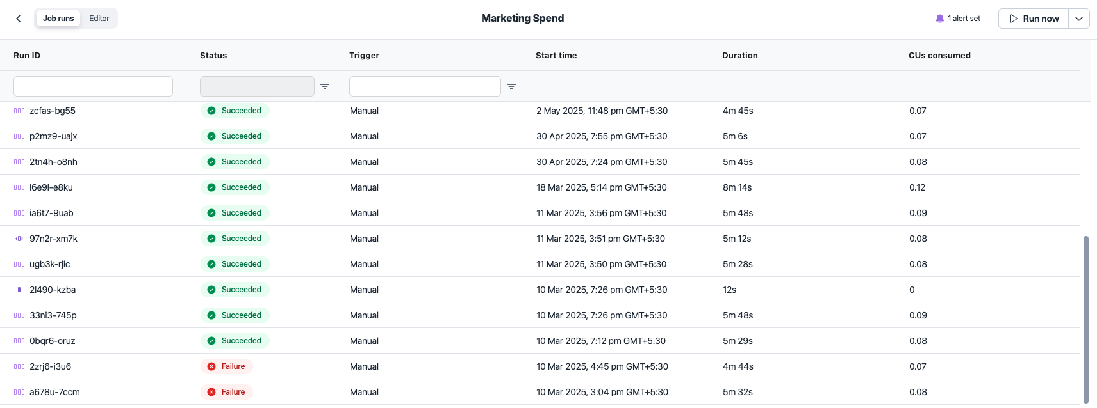
Task: Click the run icon beside 2l490-kzba
Action: point(19,290)
